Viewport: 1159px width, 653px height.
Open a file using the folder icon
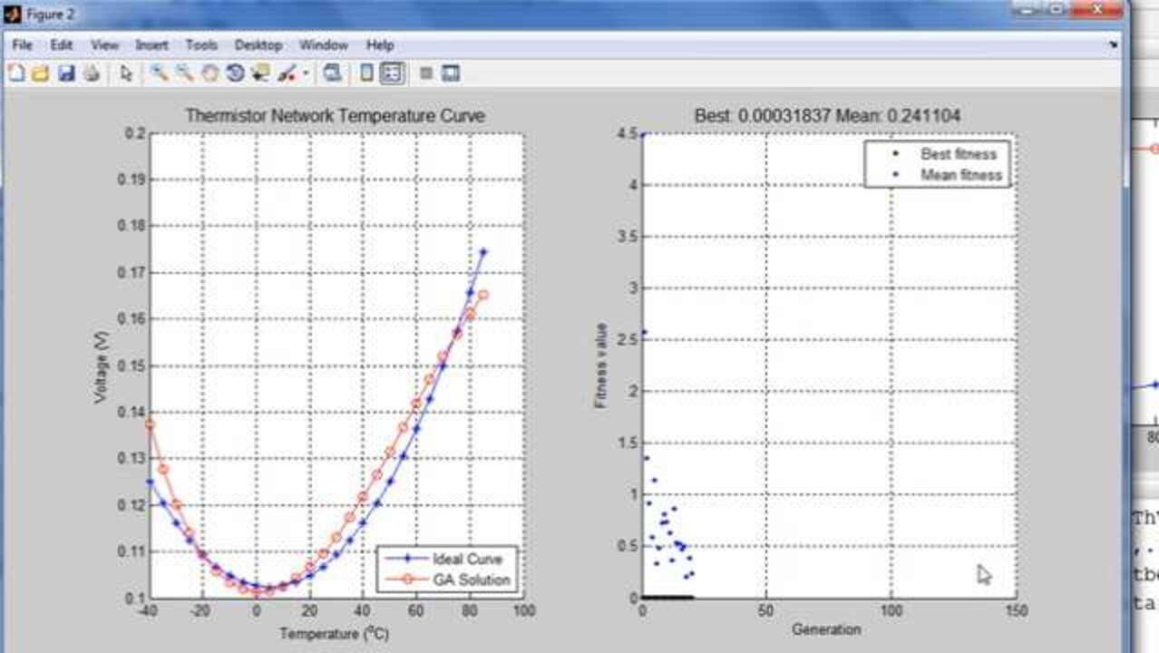coord(40,74)
